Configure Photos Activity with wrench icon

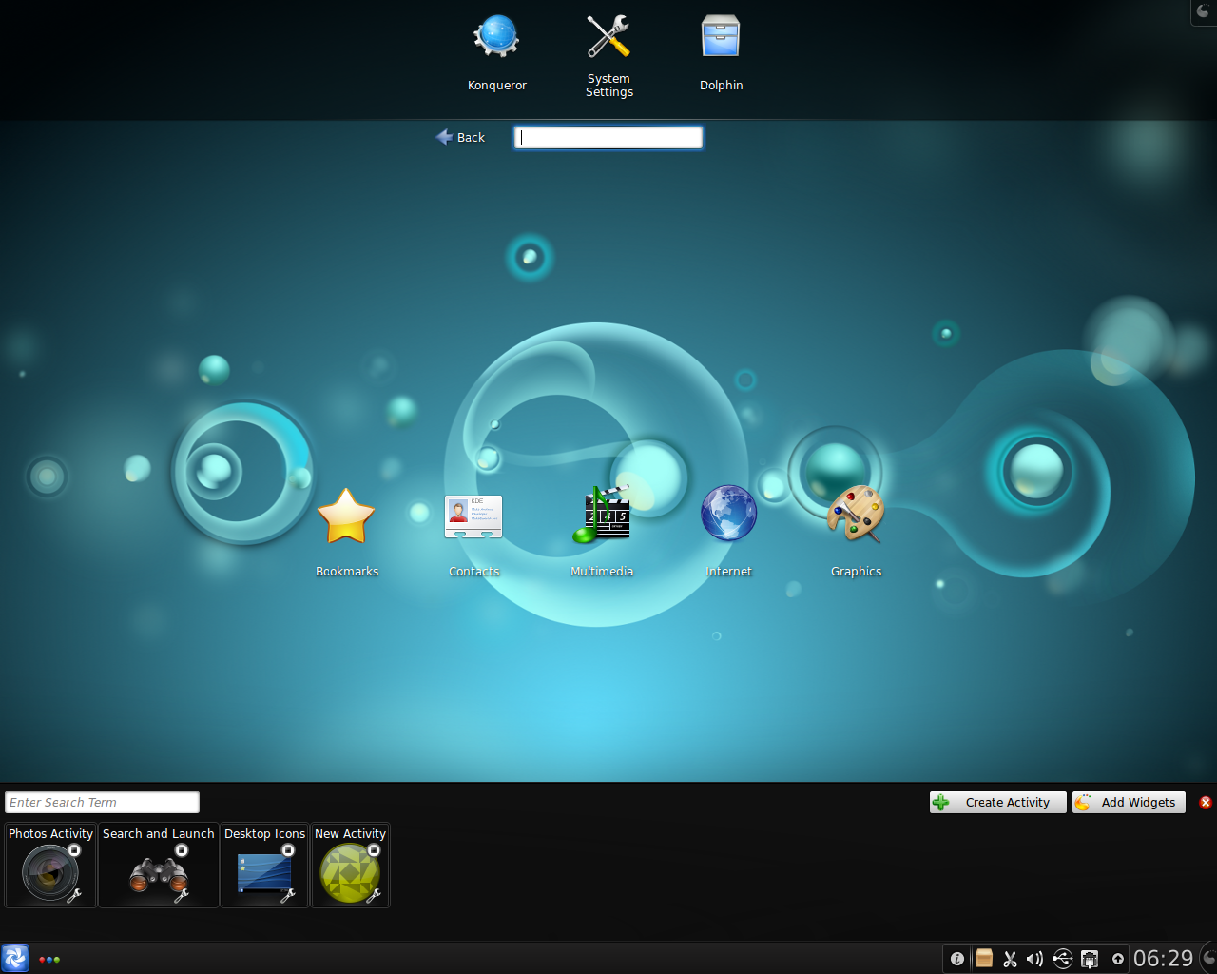(74, 895)
